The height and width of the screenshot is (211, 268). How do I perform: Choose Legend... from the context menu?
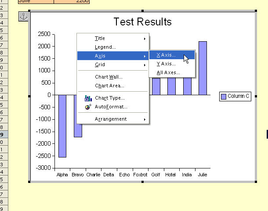tap(113, 47)
